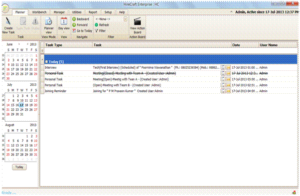The image size is (300, 196).
Task: Select August 15 in the mini calendar
Action: coord(26,146)
